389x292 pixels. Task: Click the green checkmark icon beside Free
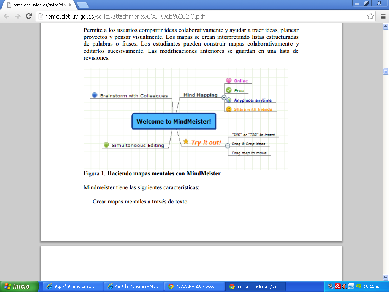click(x=229, y=90)
